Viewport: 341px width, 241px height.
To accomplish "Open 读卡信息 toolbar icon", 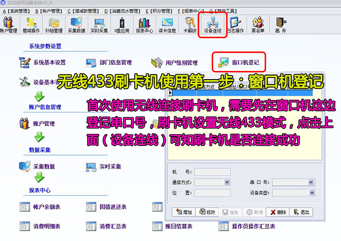I will [167, 25].
